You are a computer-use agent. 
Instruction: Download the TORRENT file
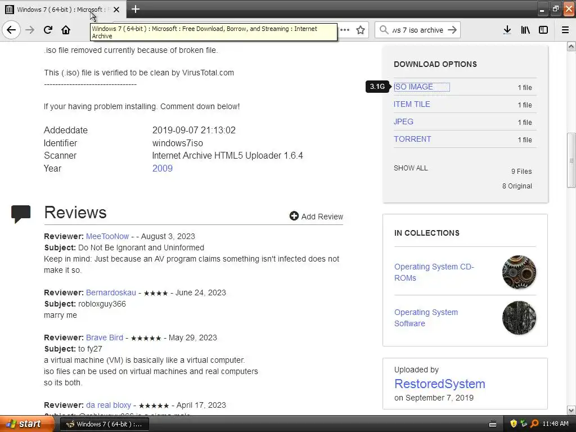coord(412,139)
